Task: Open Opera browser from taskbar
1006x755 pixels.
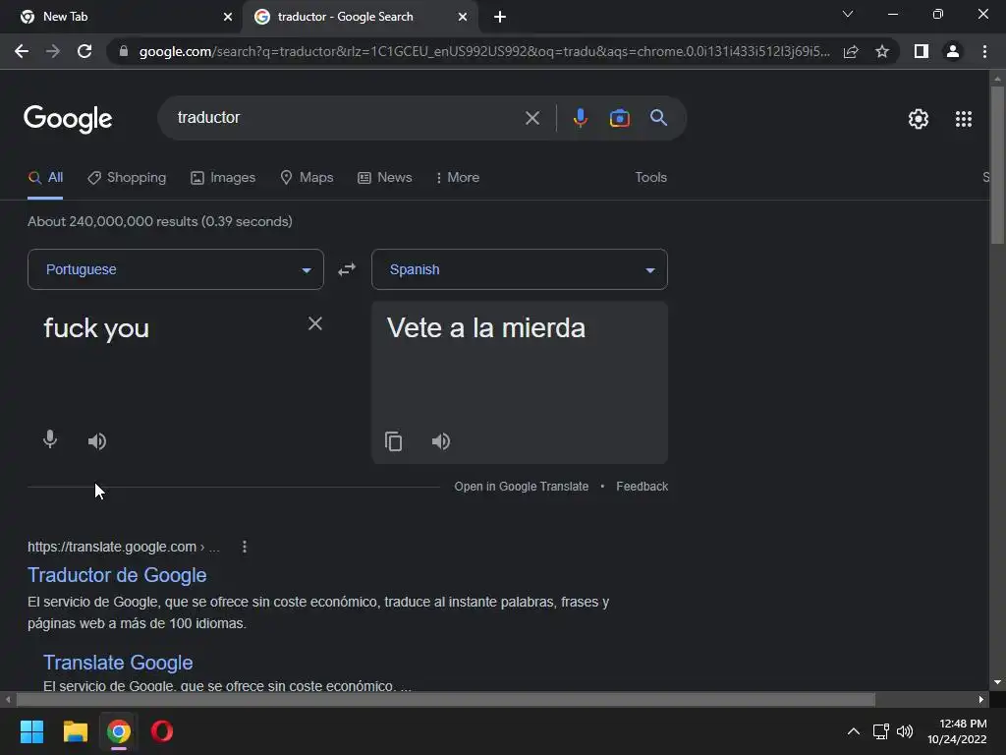Action: tap(162, 731)
